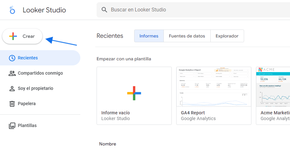The image size is (290, 148).
Task: Click the Recientes heading next to tabs
Action: 110,36
